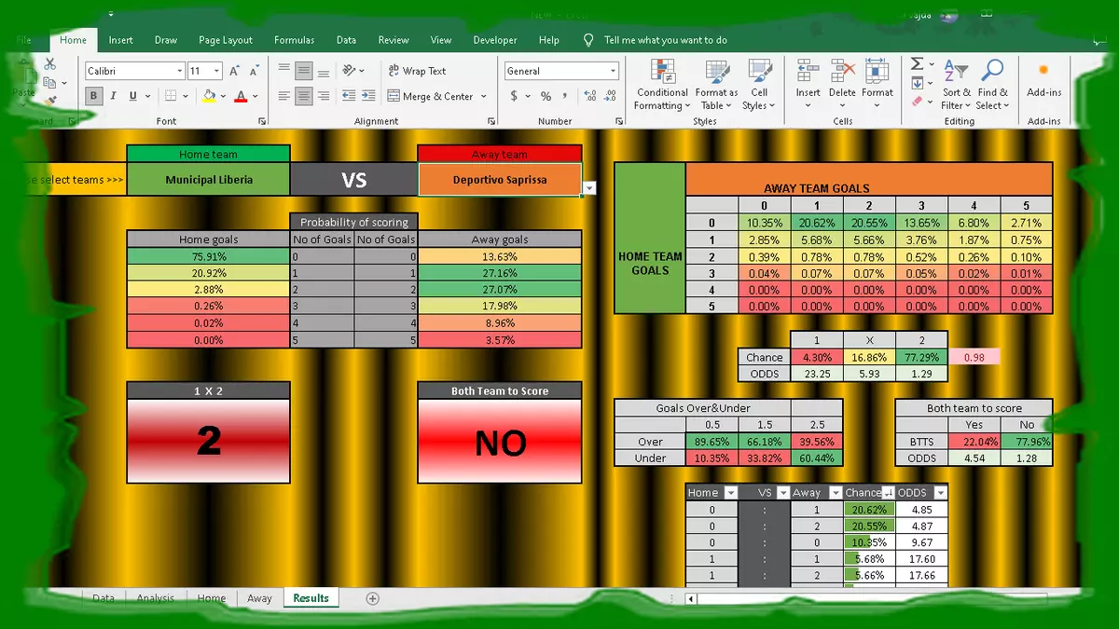Select Middle Align icon

click(x=304, y=71)
